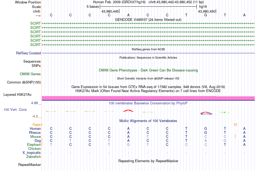Open the GTEx Gene Expression track title

click(x=148, y=87)
